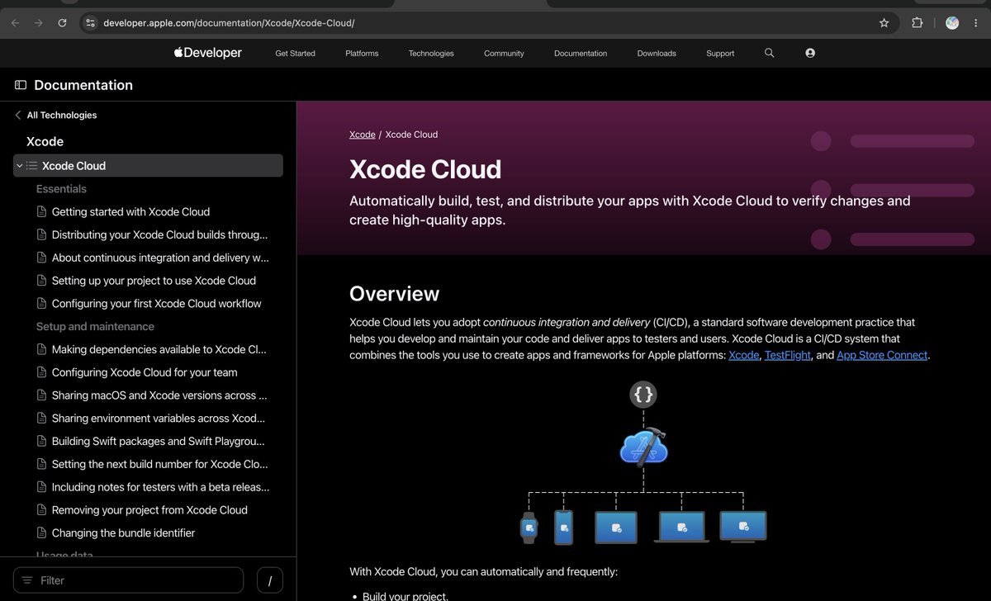Follow the Xcode link in Overview
The image size is (991, 601).
(x=743, y=355)
